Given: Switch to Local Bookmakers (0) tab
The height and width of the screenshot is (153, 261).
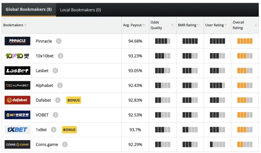Looking at the screenshot, I should click(x=80, y=10).
